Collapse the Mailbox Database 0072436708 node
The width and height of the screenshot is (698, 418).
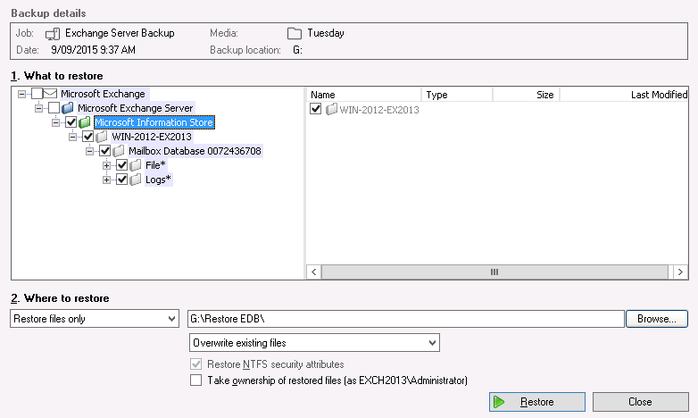click(x=89, y=151)
